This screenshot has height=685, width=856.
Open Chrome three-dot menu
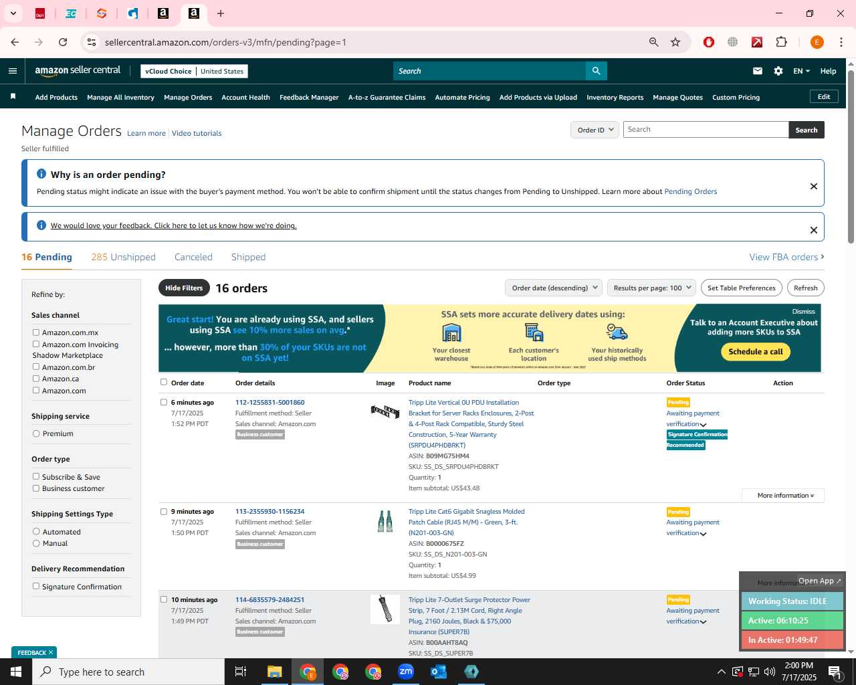coord(841,42)
